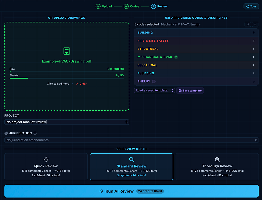Open the Project dropdown
This screenshot has width=262, height=200.
tap(67, 122)
